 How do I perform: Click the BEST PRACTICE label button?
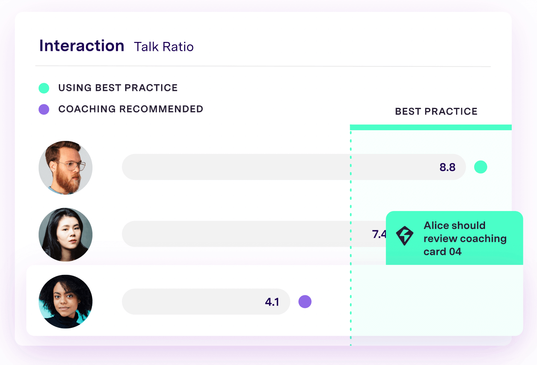(x=436, y=111)
